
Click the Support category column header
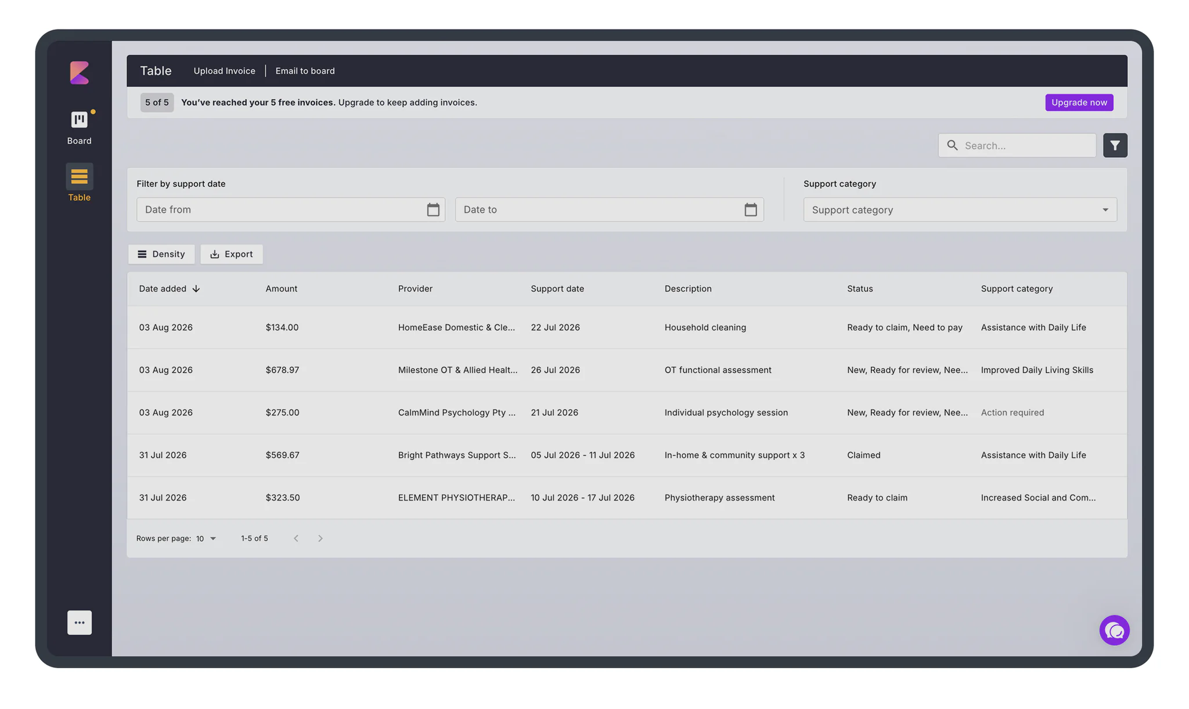tap(1017, 289)
